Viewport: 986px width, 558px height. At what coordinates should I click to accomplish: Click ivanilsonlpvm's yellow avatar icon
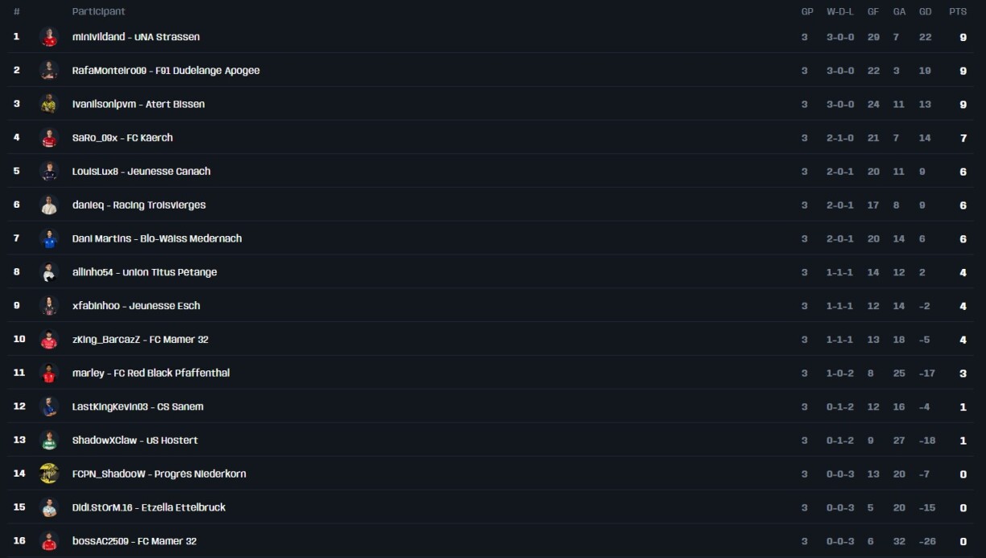pos(49,104)
